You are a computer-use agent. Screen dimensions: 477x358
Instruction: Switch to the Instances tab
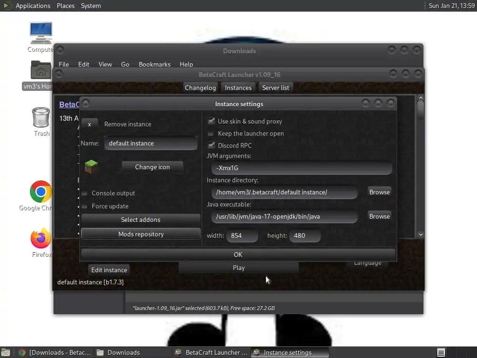tap(238, 88)
